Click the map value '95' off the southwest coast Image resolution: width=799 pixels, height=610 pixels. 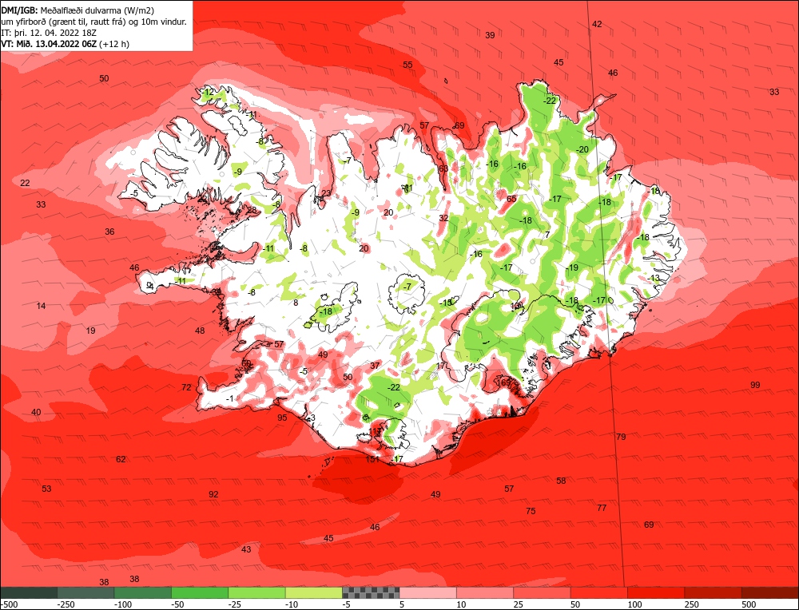[282, 418]
